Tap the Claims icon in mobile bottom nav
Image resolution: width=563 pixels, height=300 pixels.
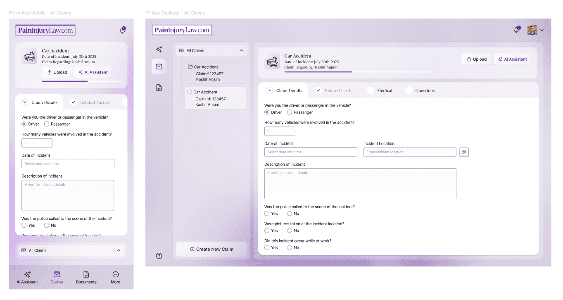[57, 274]
